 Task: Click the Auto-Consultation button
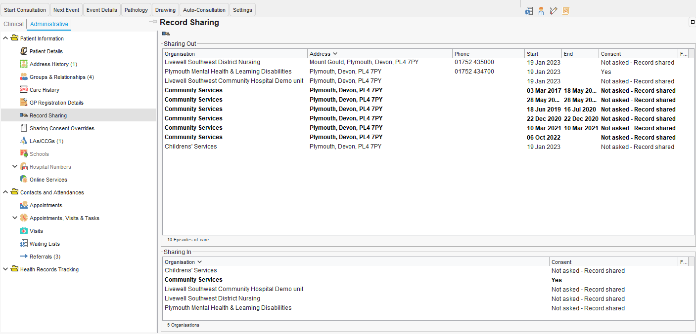point(204,10)
